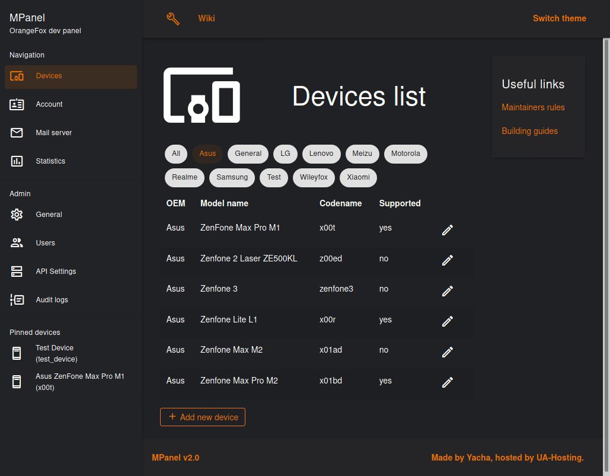Screen dimensions: 610x476
Task: Click the API Settings server icon
Action: pos(17,271)
